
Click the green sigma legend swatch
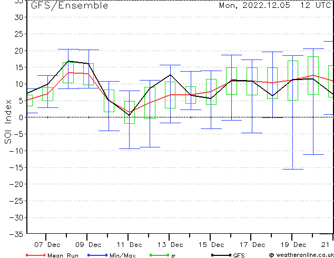[159, 255]
